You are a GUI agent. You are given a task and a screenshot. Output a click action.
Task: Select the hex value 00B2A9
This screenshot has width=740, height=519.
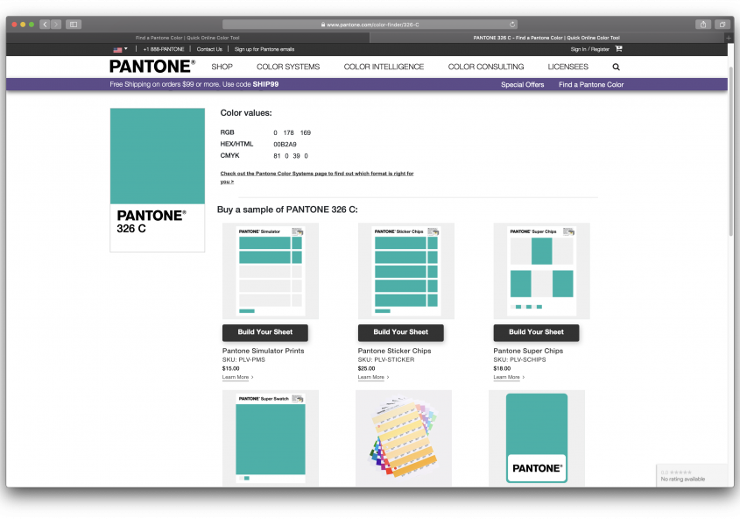coord(285,144)
